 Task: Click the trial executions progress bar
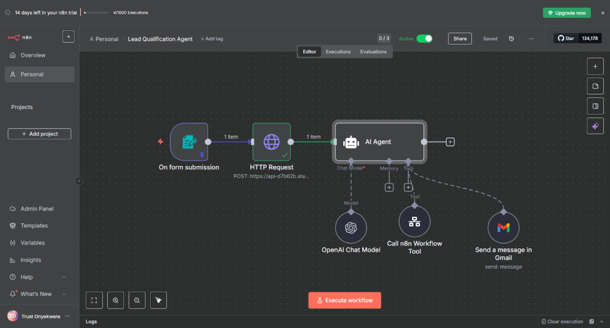[96, 13]
